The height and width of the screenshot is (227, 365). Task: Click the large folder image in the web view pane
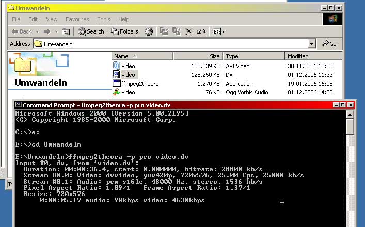[x=23, y=65]
